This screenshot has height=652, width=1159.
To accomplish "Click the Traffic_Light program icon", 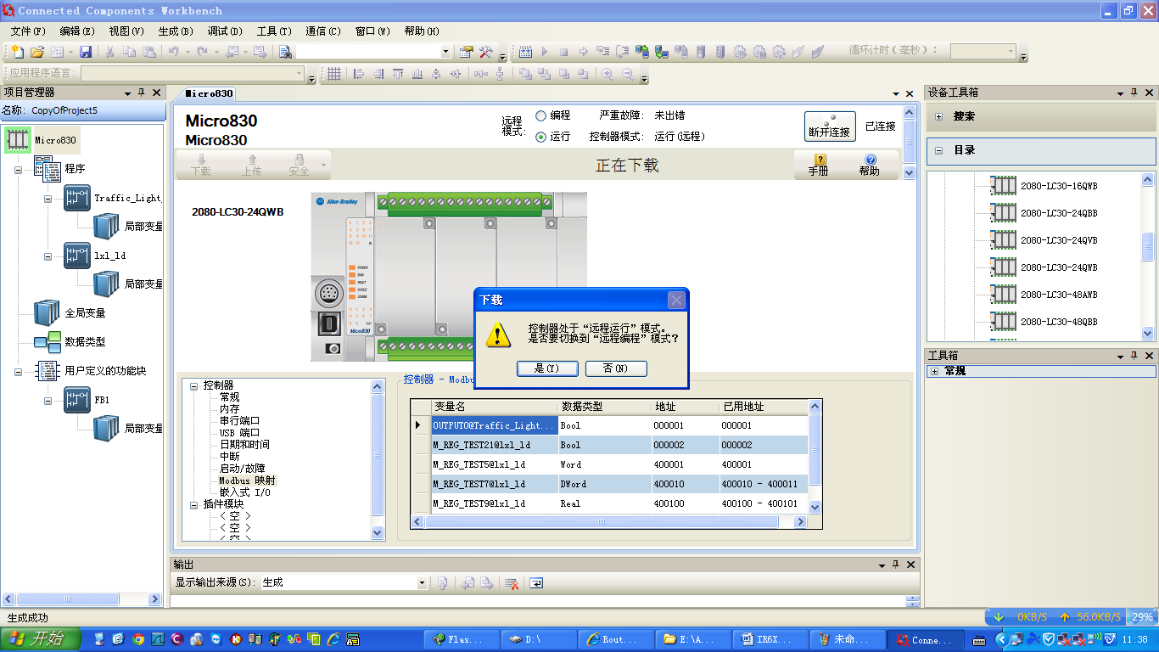I will pos(77,198).
